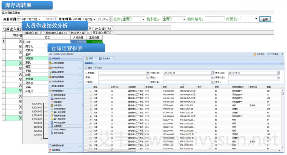Click the 开始日期 field showing 2016-03-01
The image size is (287, 155).
187,73
